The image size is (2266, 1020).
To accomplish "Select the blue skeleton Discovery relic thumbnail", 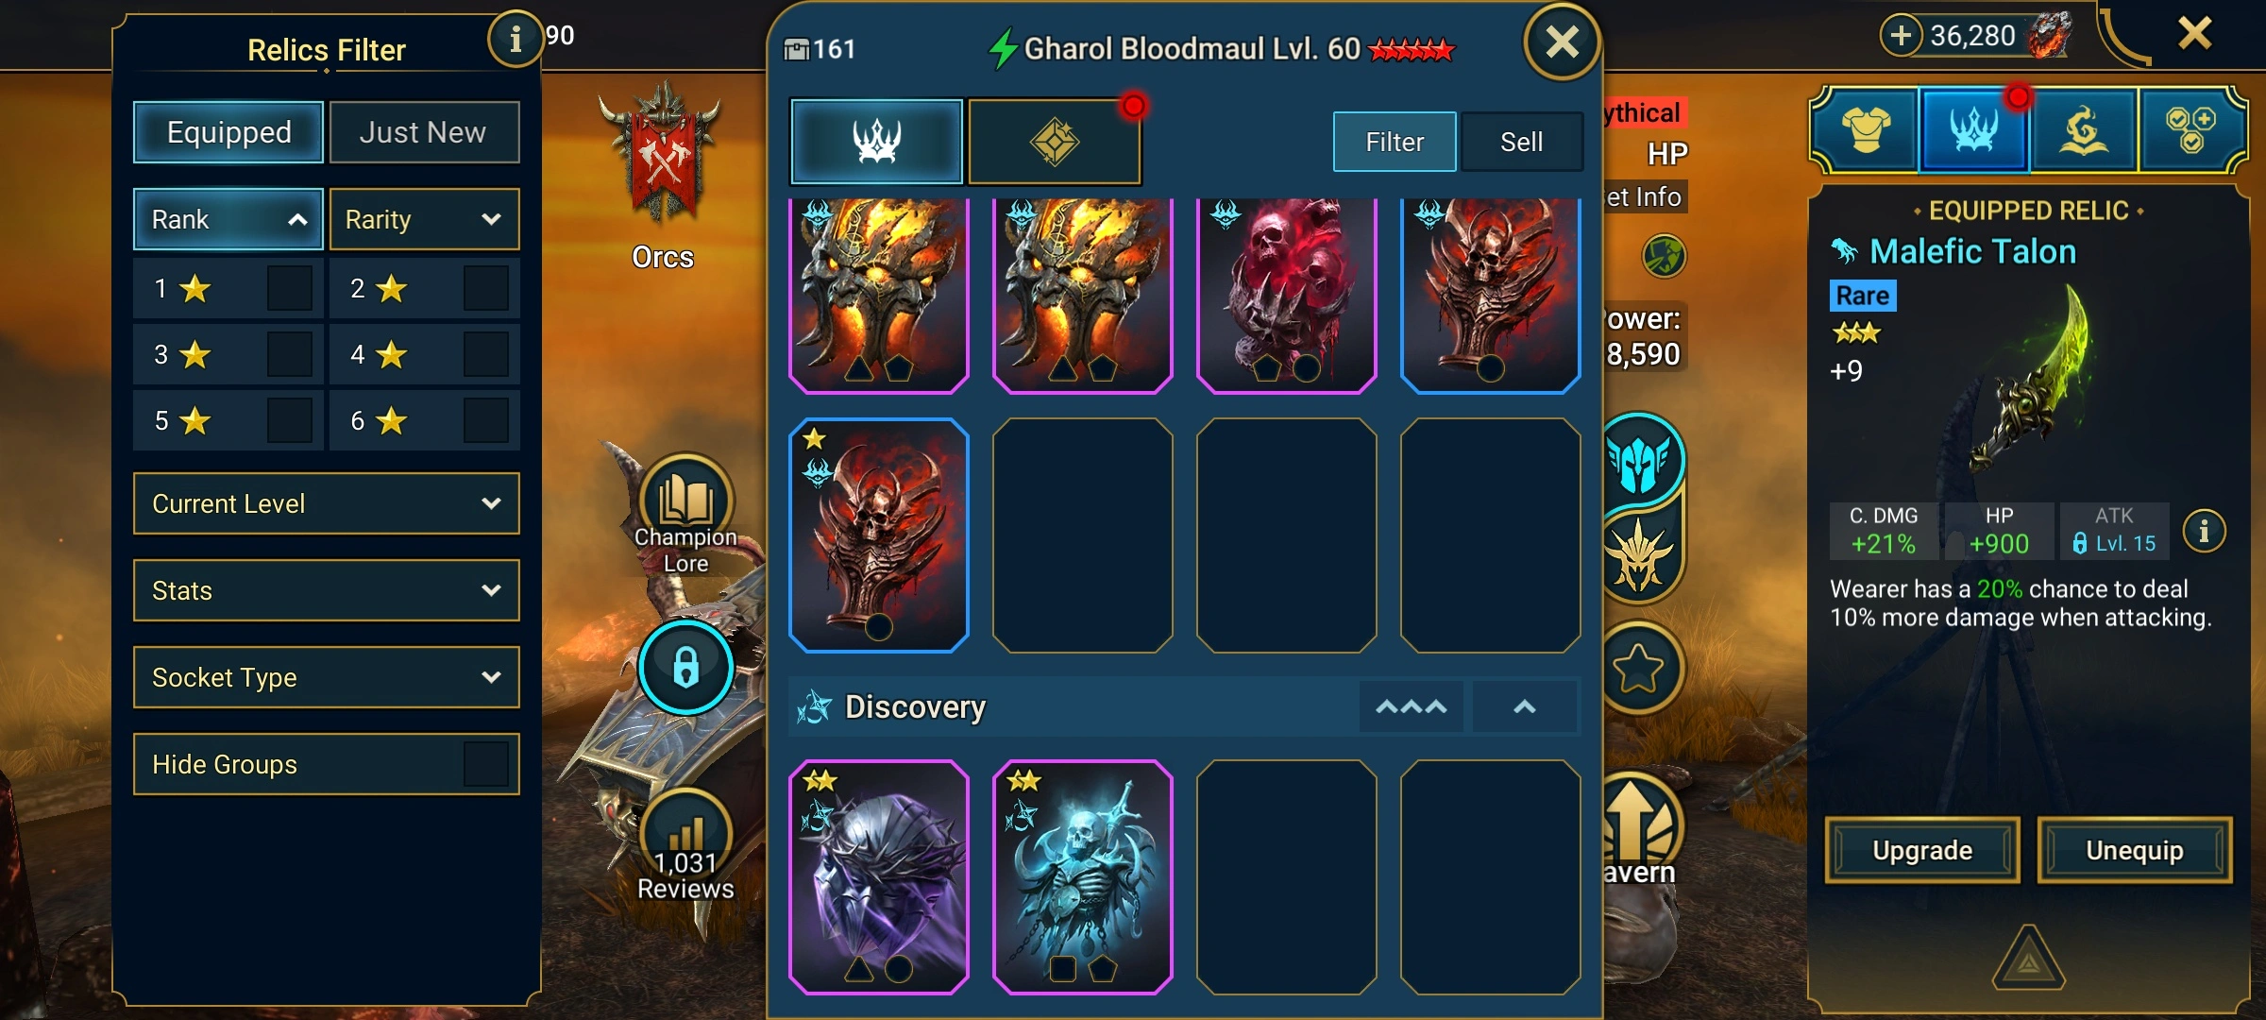I will (x=1082, y=877).
